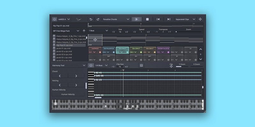The width and height of the screenshot is (255, 127).
Task: Click next Chord right arrow button
Action: click(76, 76)
